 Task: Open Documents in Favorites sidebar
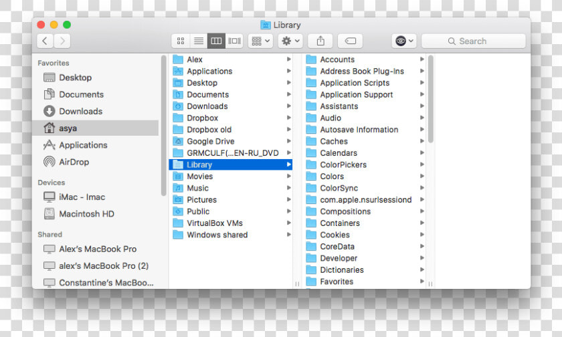96,94
